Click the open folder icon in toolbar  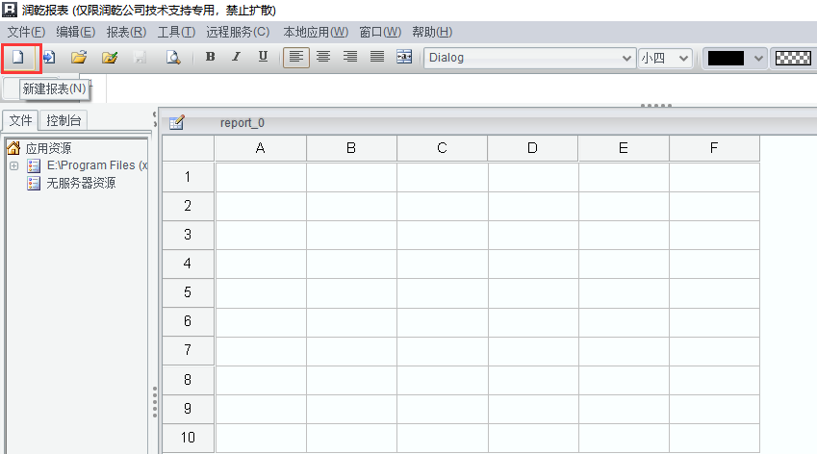click(x=79, y=58)
